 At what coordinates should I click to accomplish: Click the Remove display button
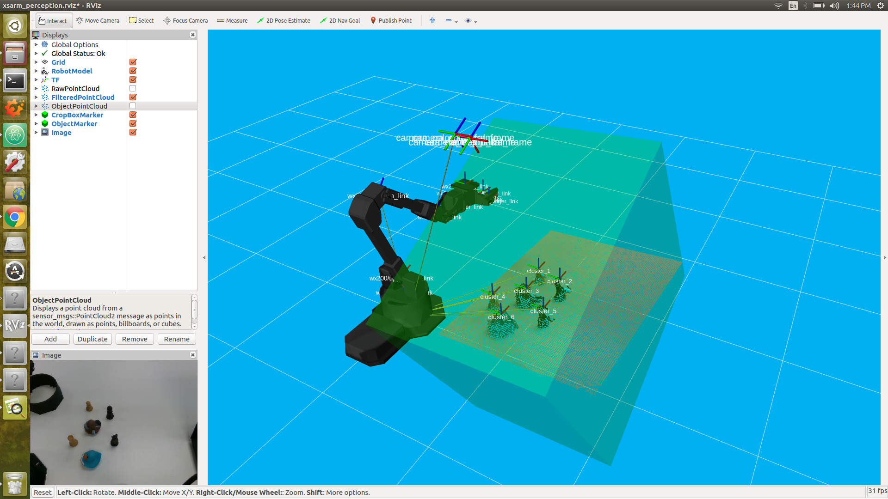(x=135, y=339)
